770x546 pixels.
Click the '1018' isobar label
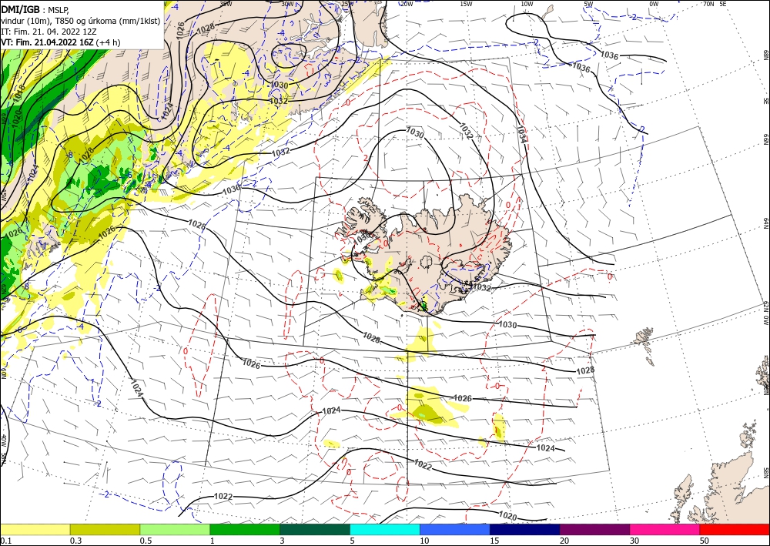[19, 94]
